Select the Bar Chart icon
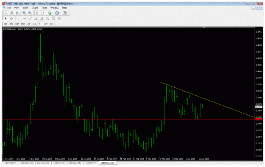 pyautogui.click(x=6, y=13)
